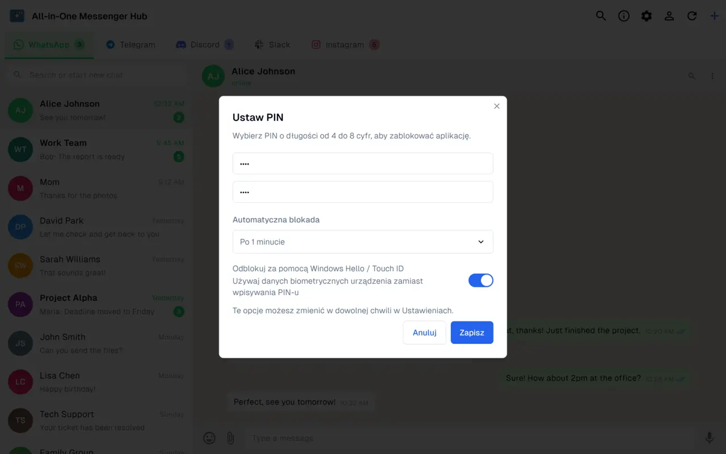726x454 pixels.
Task: Click the plus icon to add service
Action: click(x=715, y=16)
